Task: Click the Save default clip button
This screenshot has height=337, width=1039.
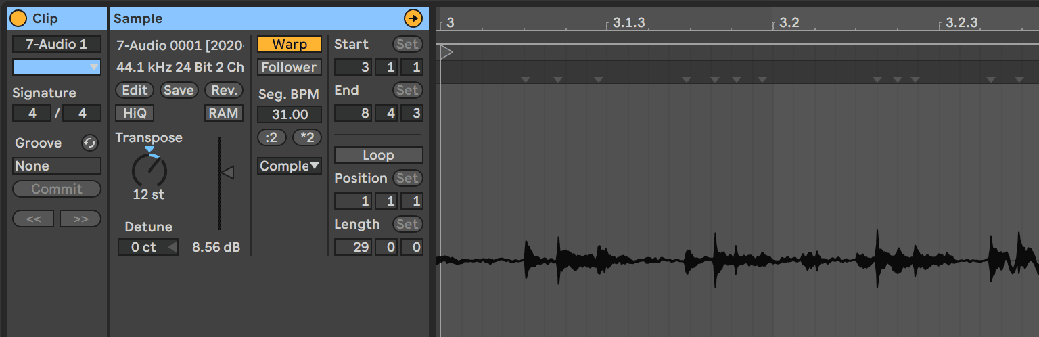Action: tap(179, 90)
